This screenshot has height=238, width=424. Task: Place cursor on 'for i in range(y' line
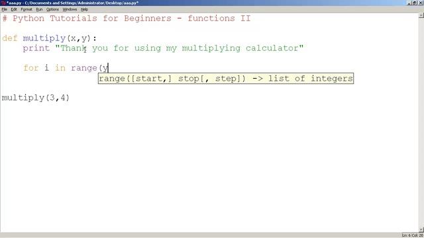click(x=66, y=68)
